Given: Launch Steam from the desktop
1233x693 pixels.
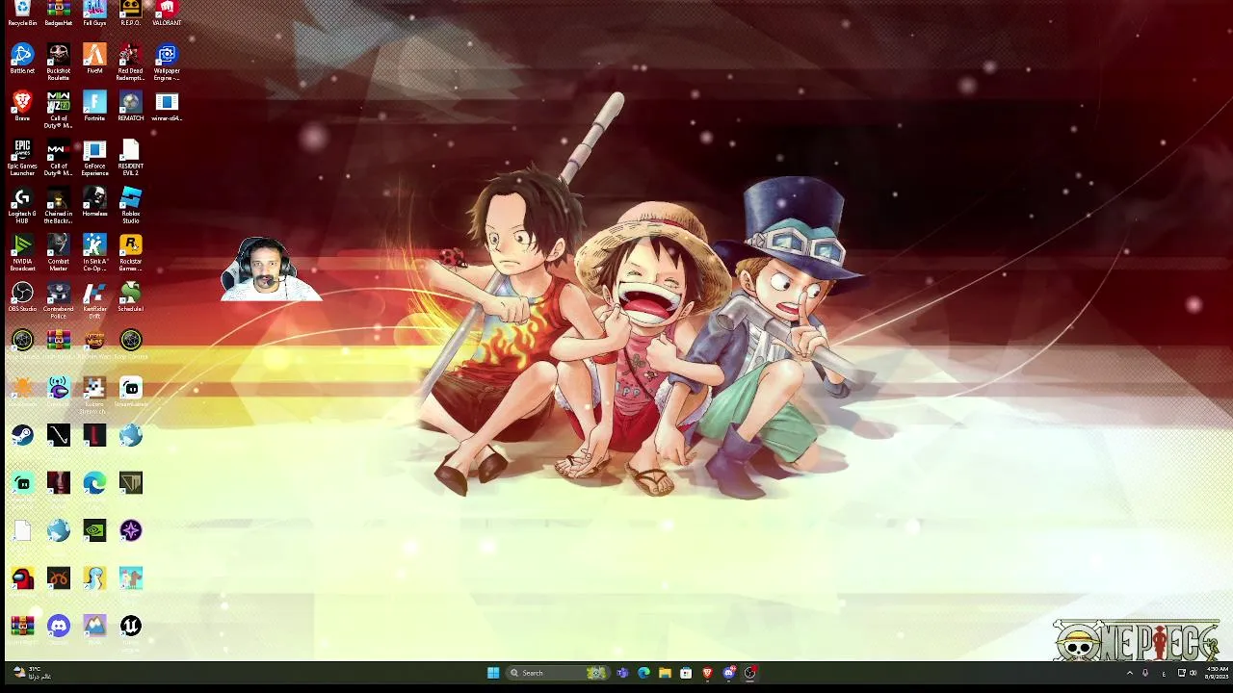Looking at the screenshot, I should [22, 435].
